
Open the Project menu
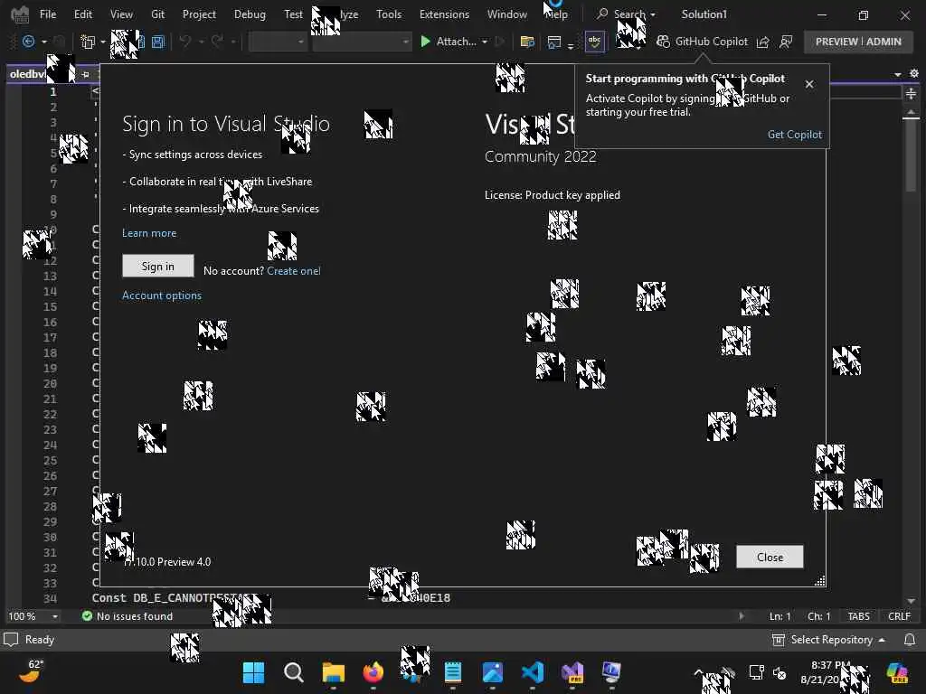tap(199, 14)
